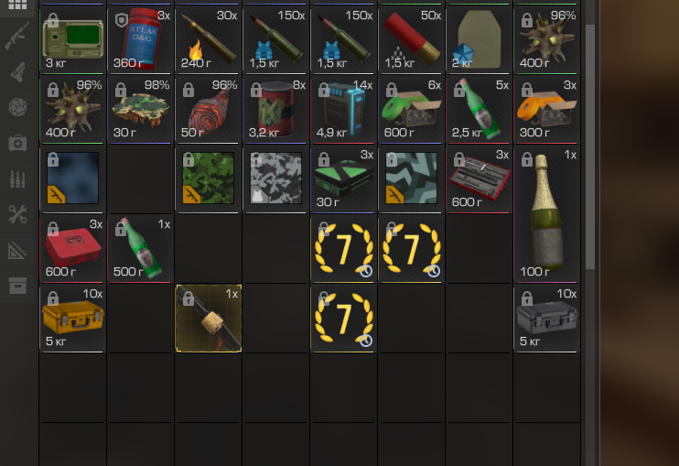Select the highlighted cork bottle item
Image resolution: width=679 pixels, height=466 pixels.
click(x=209, y=319)
